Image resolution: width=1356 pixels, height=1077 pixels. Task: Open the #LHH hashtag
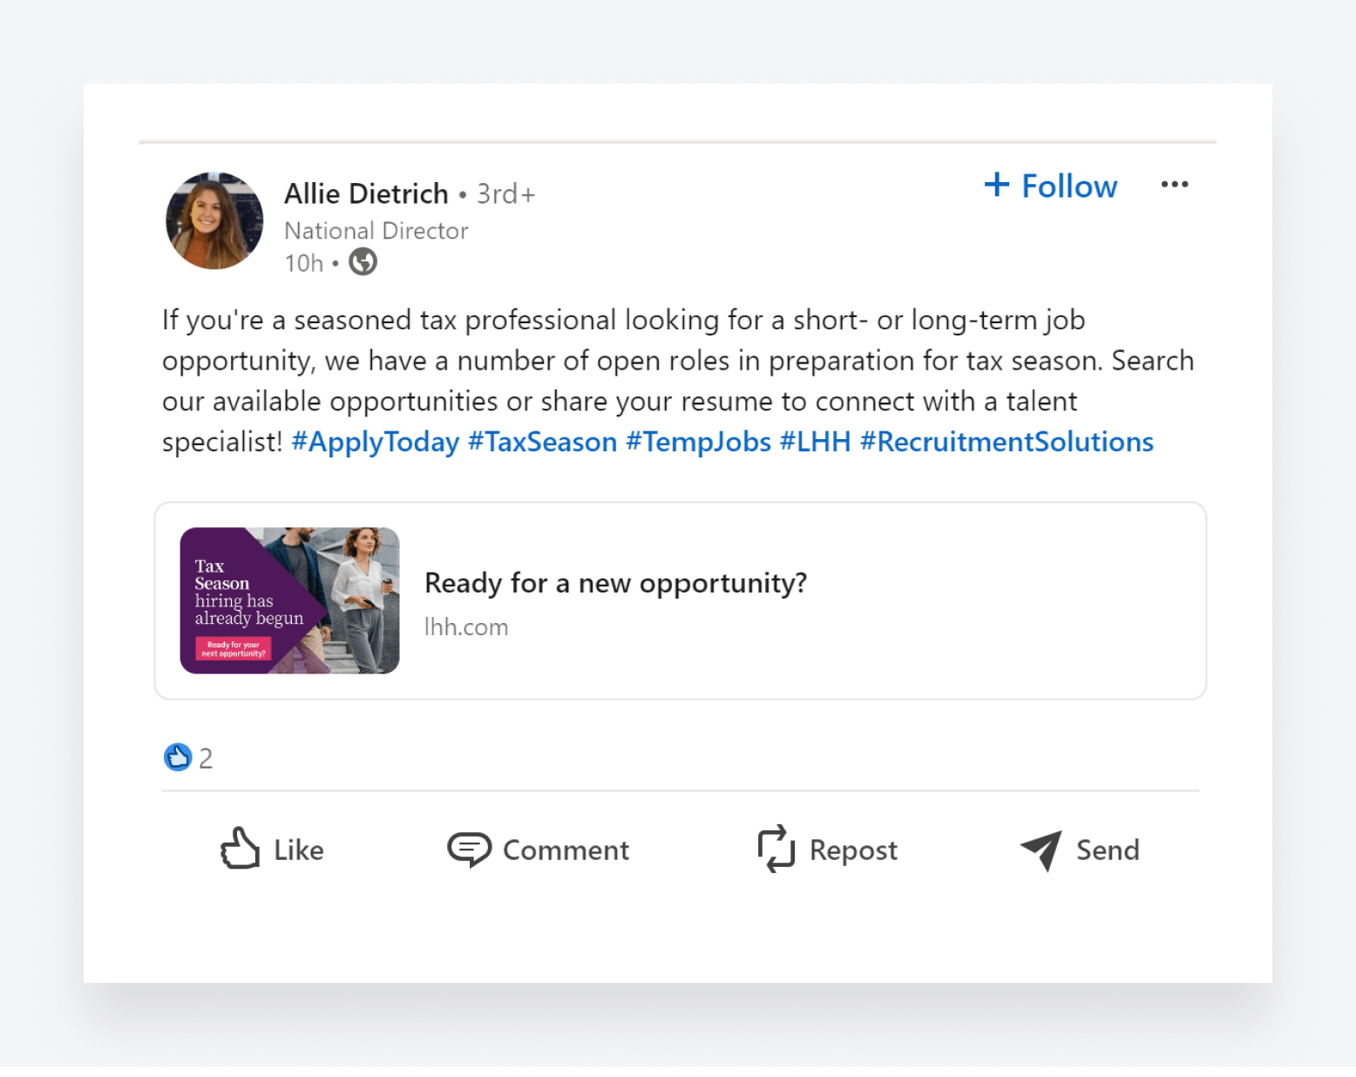(815, 442)
